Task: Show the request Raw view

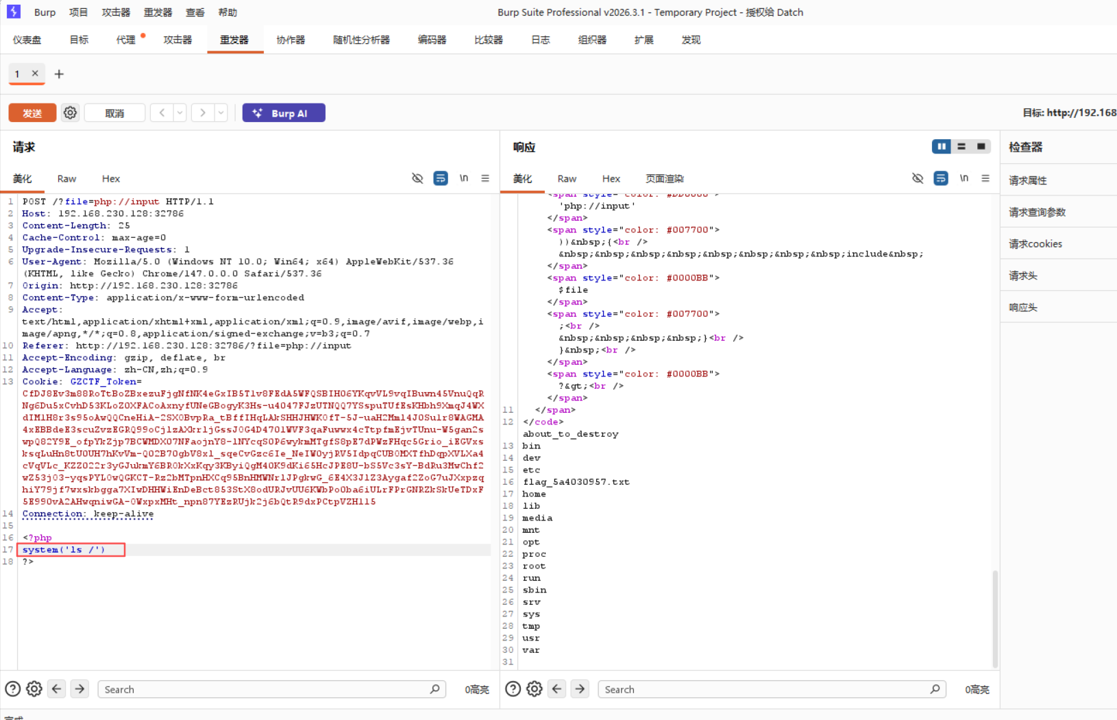Action: click(66, 178)
